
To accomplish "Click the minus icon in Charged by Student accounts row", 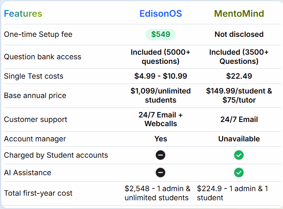I will 161,155.
